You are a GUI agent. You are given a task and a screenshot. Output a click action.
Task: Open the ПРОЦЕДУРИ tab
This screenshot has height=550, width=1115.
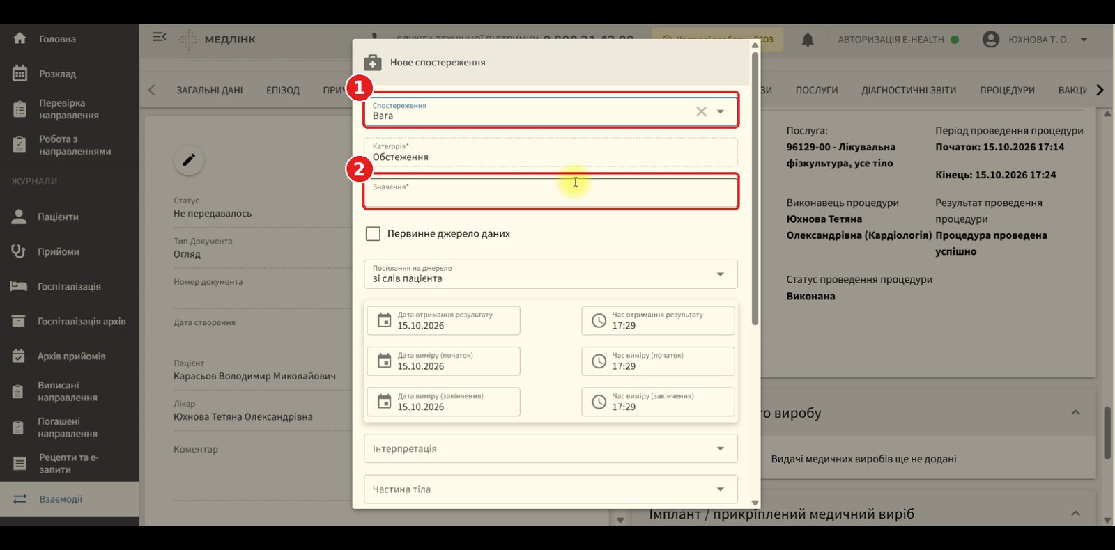pos(1007,90)
